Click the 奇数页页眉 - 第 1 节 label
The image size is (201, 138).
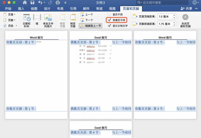click(21, 42)
